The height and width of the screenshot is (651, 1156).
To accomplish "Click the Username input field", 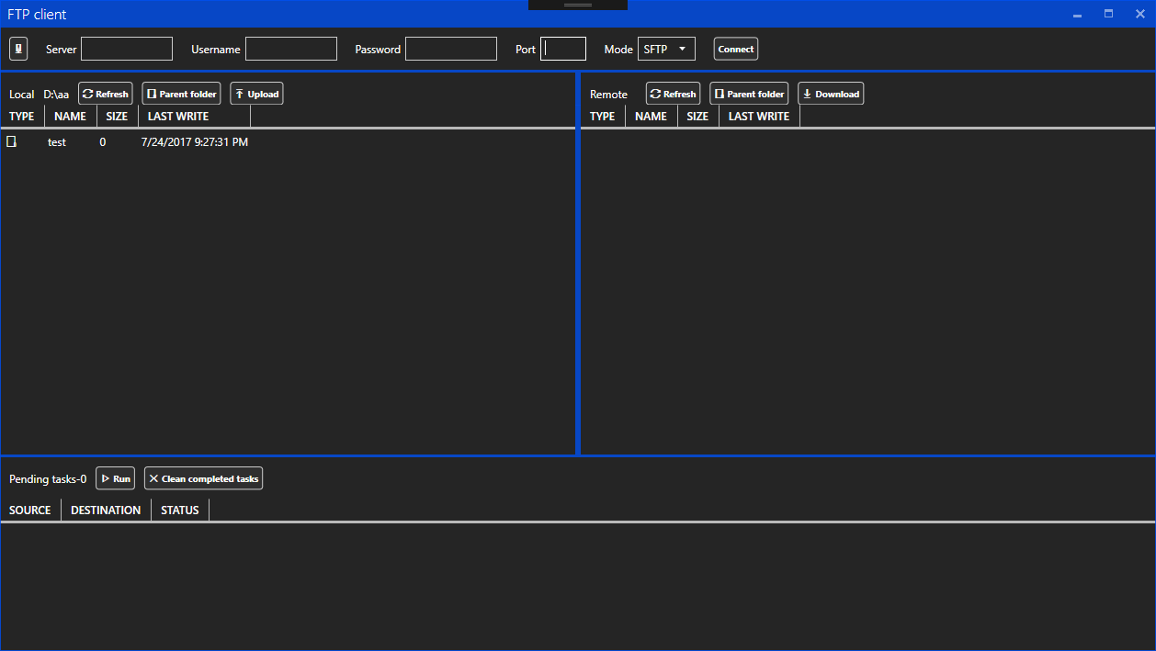I will (291, 49).
